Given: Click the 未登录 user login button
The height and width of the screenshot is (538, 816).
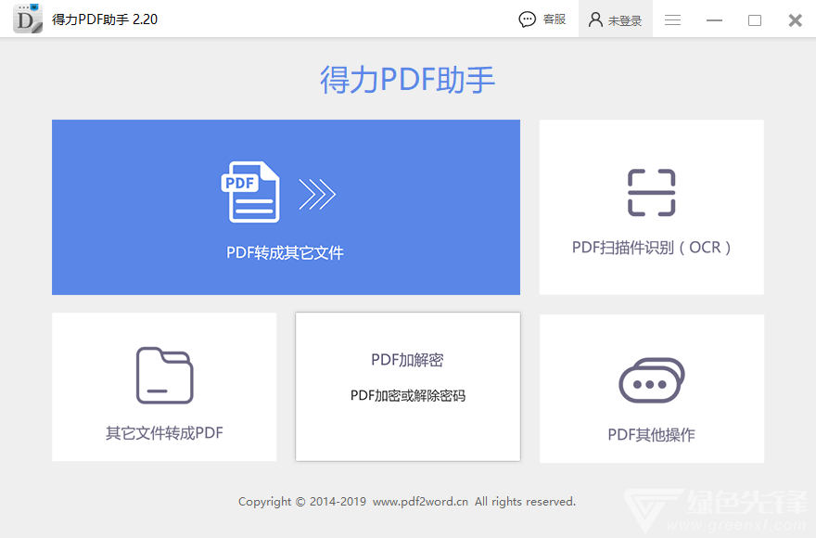Looking at the screenshot, I should click(x=615, y=19).
